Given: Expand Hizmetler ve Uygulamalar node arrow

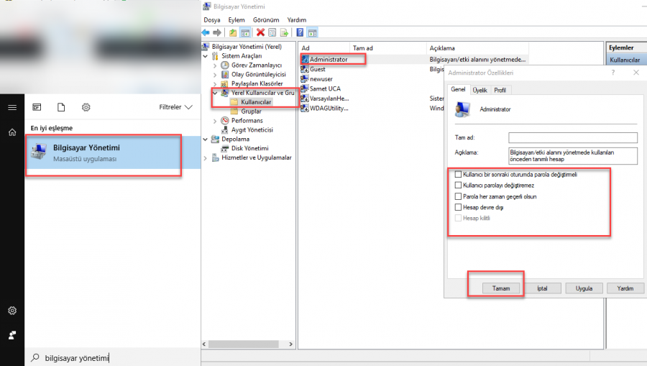Looking at the screenshot, I should point(206,157).
